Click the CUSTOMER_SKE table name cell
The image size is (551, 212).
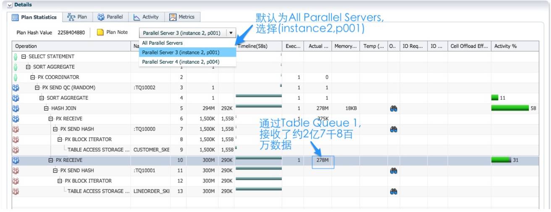pyautogui.click(x=151, y=150)
